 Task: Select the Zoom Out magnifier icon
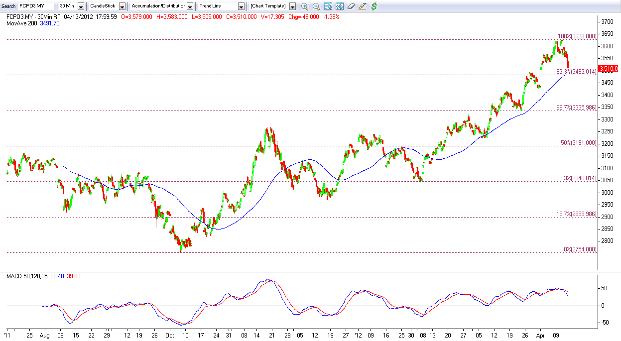(x=316, y=6)
